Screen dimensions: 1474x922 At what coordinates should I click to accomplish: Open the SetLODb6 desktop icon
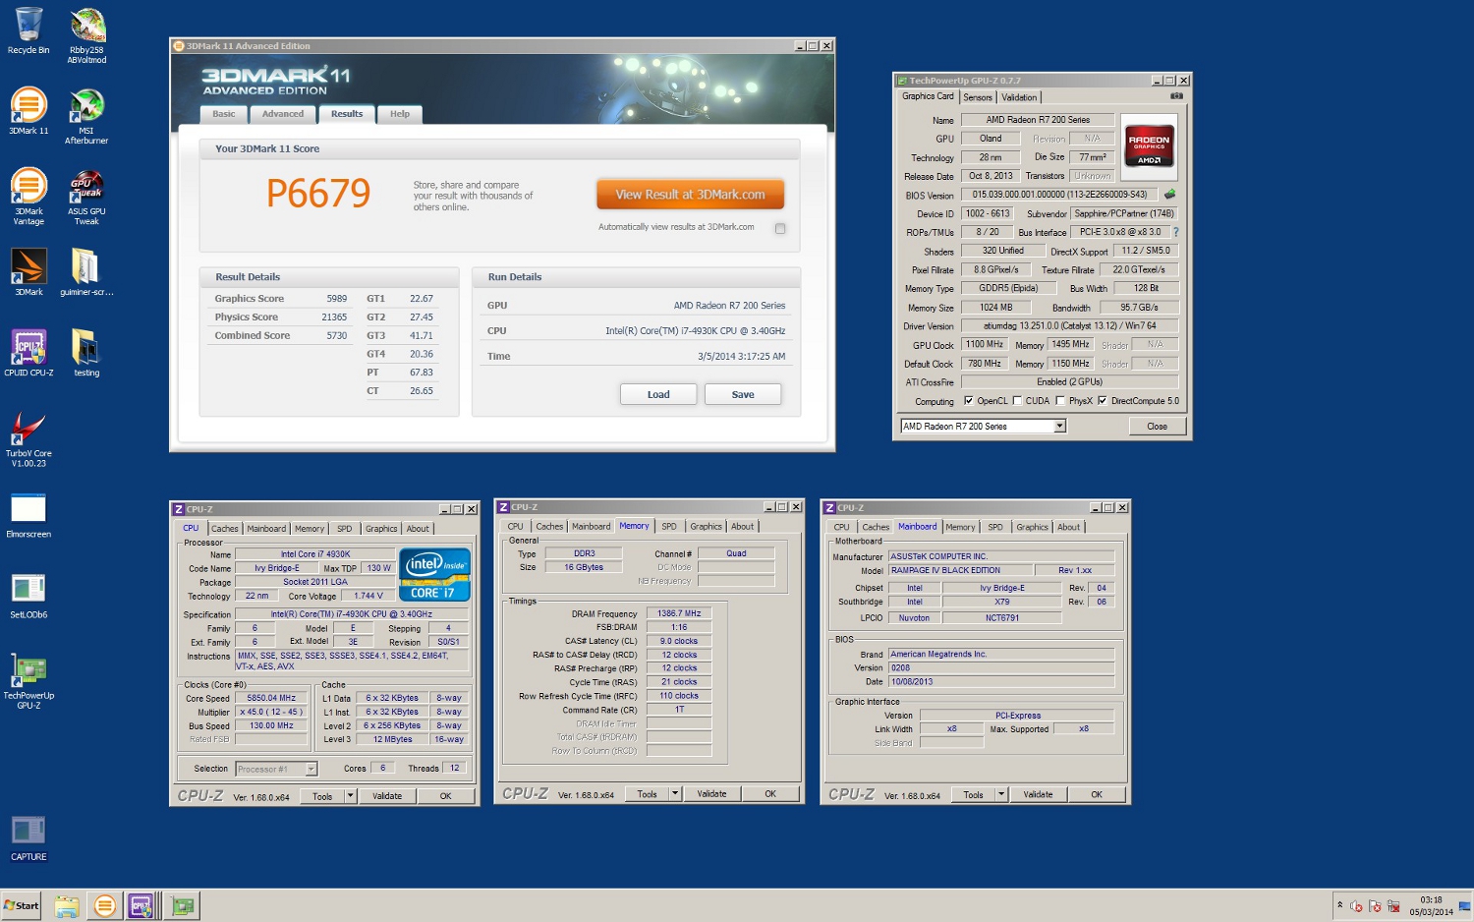click(x=28, y=594)
